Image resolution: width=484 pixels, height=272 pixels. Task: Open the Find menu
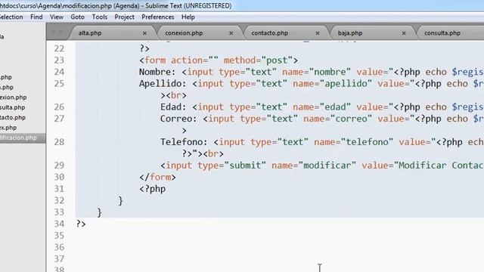pos(36,17)
